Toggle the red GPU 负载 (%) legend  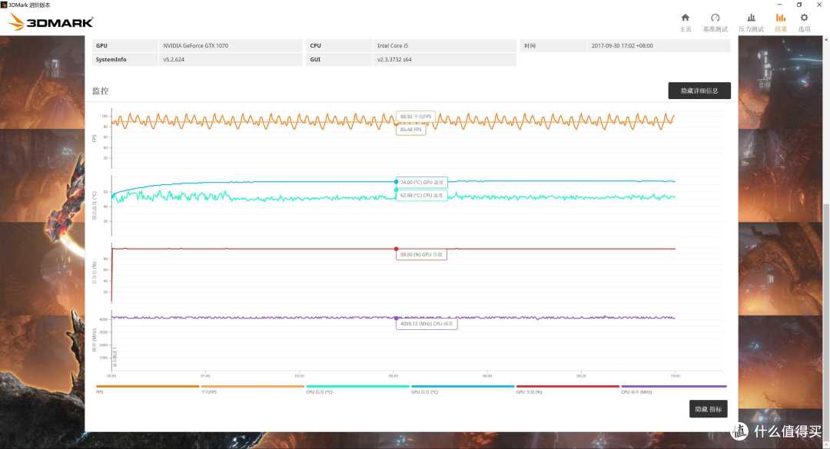point(567,388)
